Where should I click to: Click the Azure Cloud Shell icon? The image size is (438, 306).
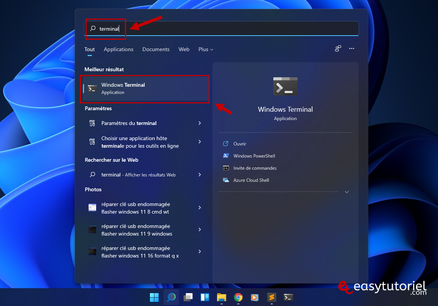(x=226, y=180)
